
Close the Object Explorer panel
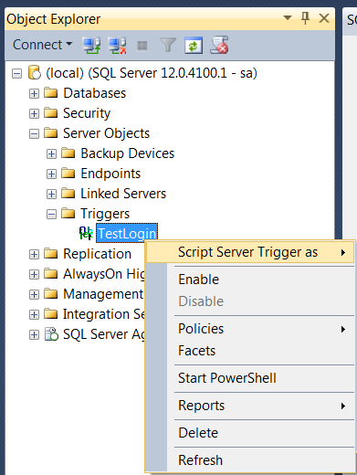(324, 18)
